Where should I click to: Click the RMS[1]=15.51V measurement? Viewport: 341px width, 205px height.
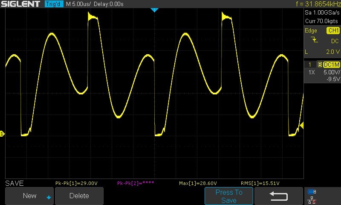coord(260,184)
